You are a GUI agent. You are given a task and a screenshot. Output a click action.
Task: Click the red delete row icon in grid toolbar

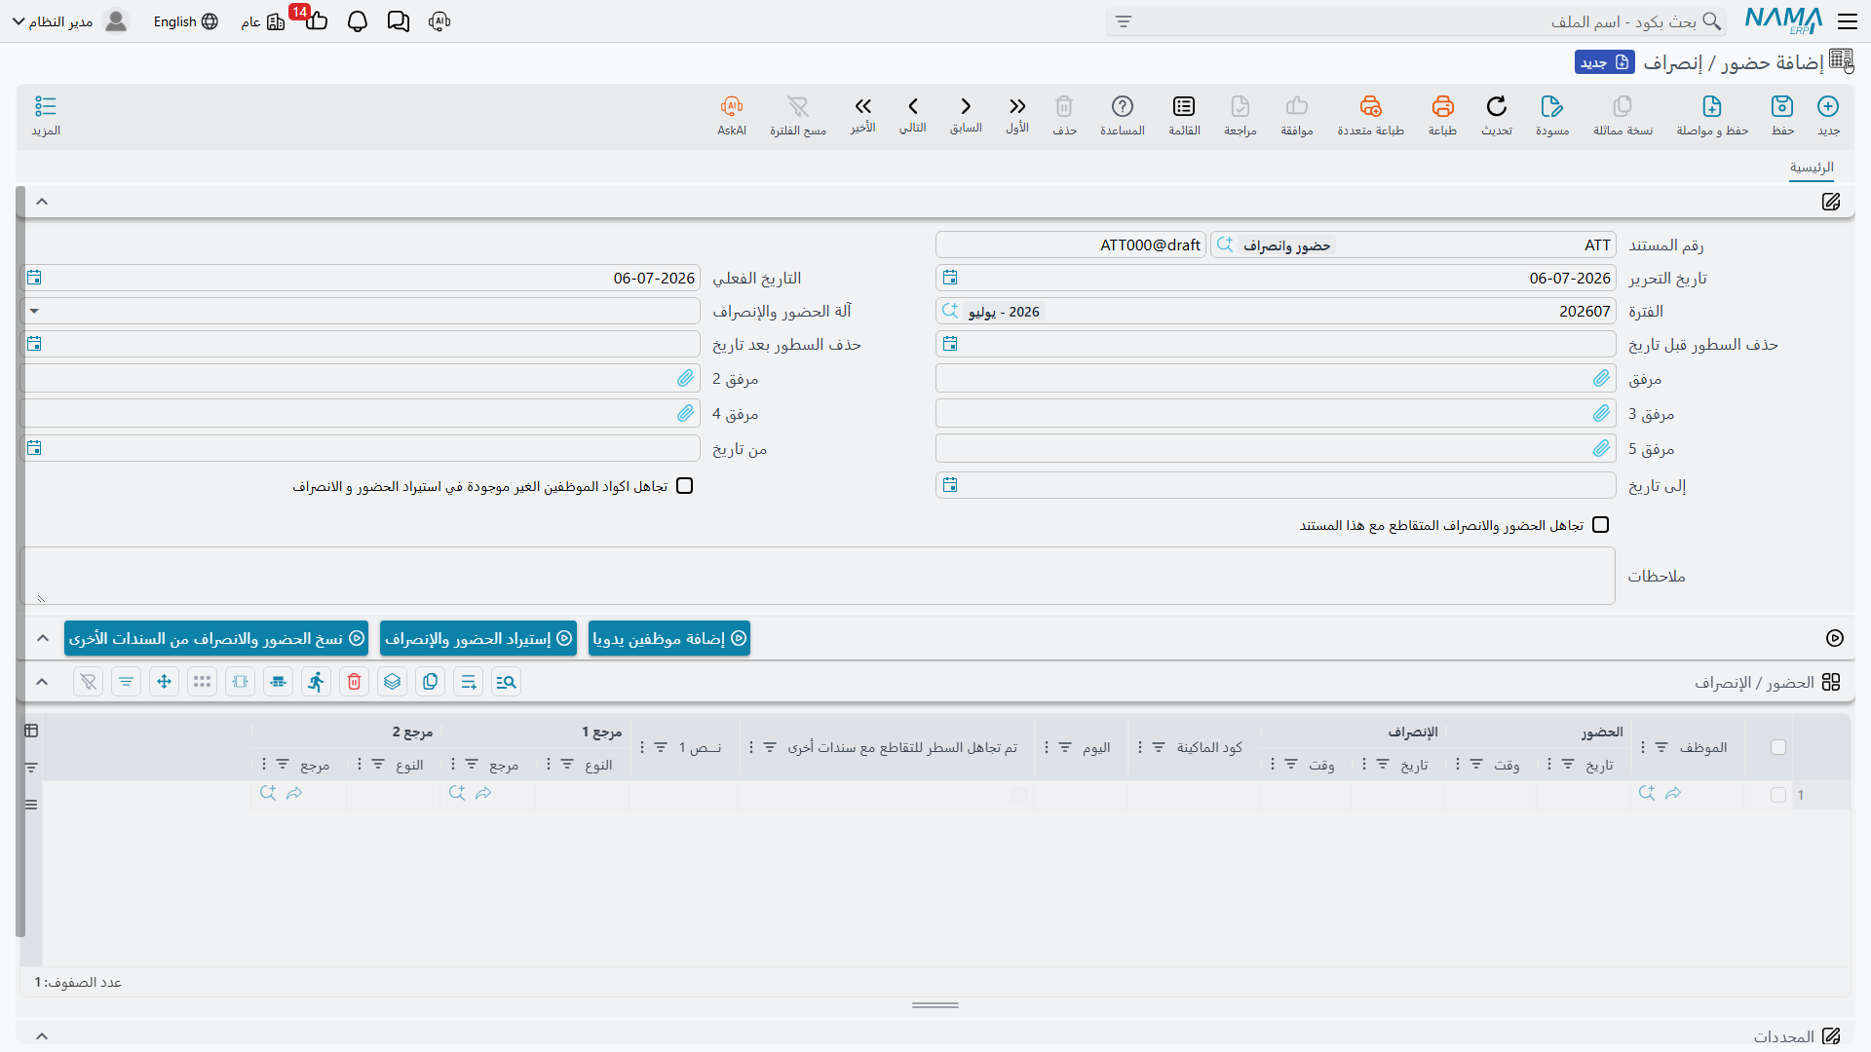(355, 682)
